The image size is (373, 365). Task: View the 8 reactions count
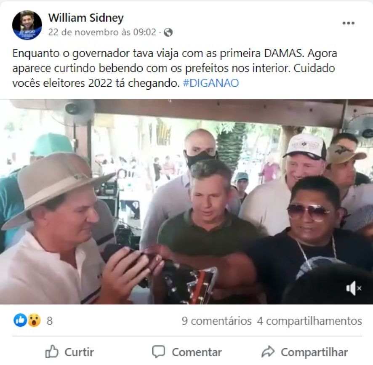click(x=50, y=321)
